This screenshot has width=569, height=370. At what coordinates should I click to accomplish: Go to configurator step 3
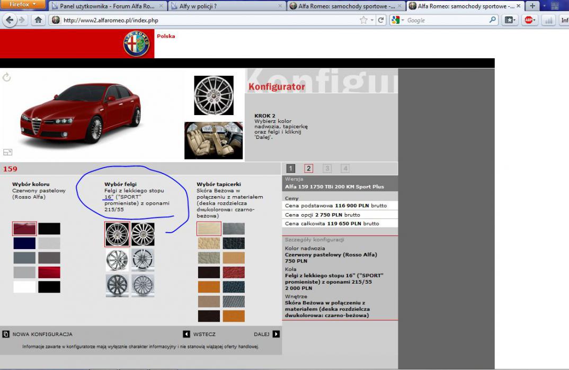[327, 169]
